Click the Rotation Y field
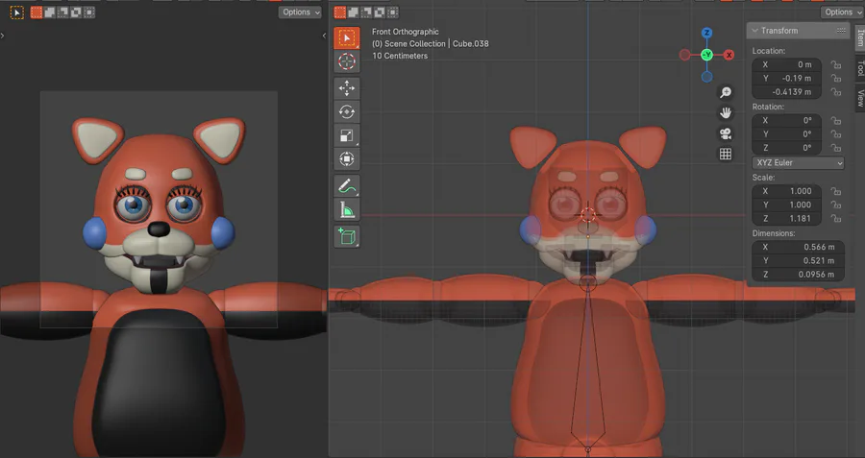This screenshot has width=865, height=458. click(786, 133)
